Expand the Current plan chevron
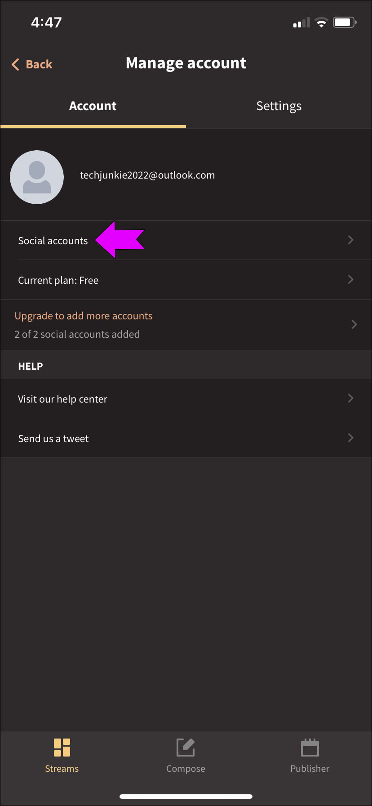 (351, 280)
